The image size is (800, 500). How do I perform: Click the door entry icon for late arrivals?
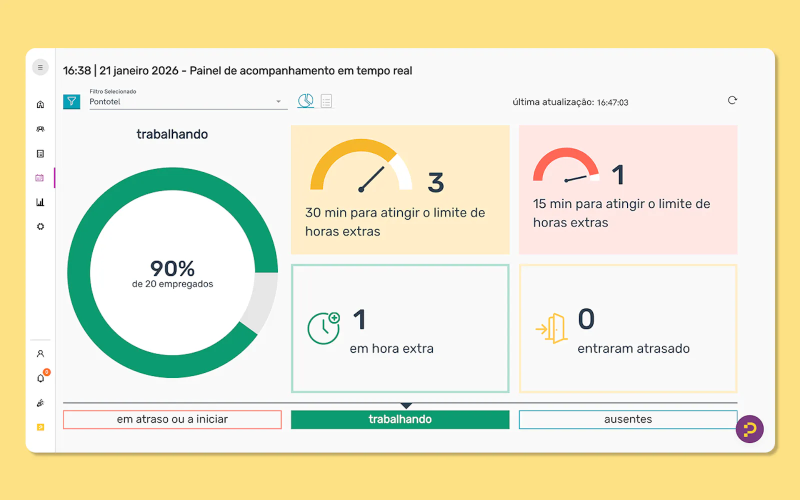551,328
